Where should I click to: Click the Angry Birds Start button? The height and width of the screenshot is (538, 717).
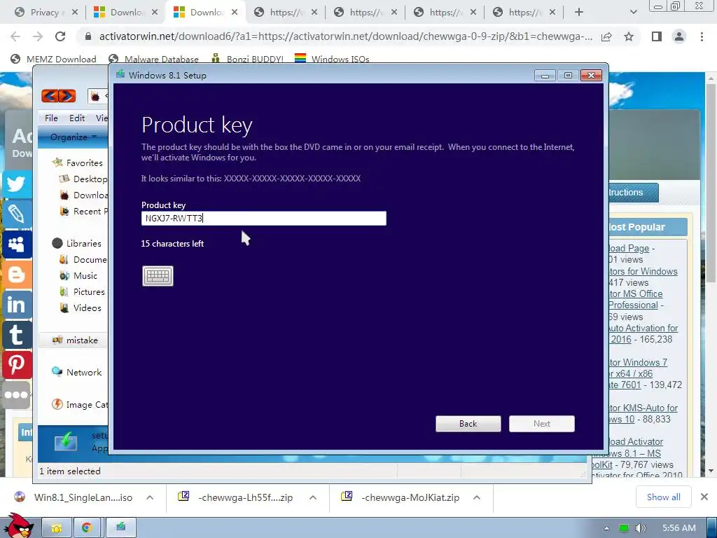click(18, 526)
